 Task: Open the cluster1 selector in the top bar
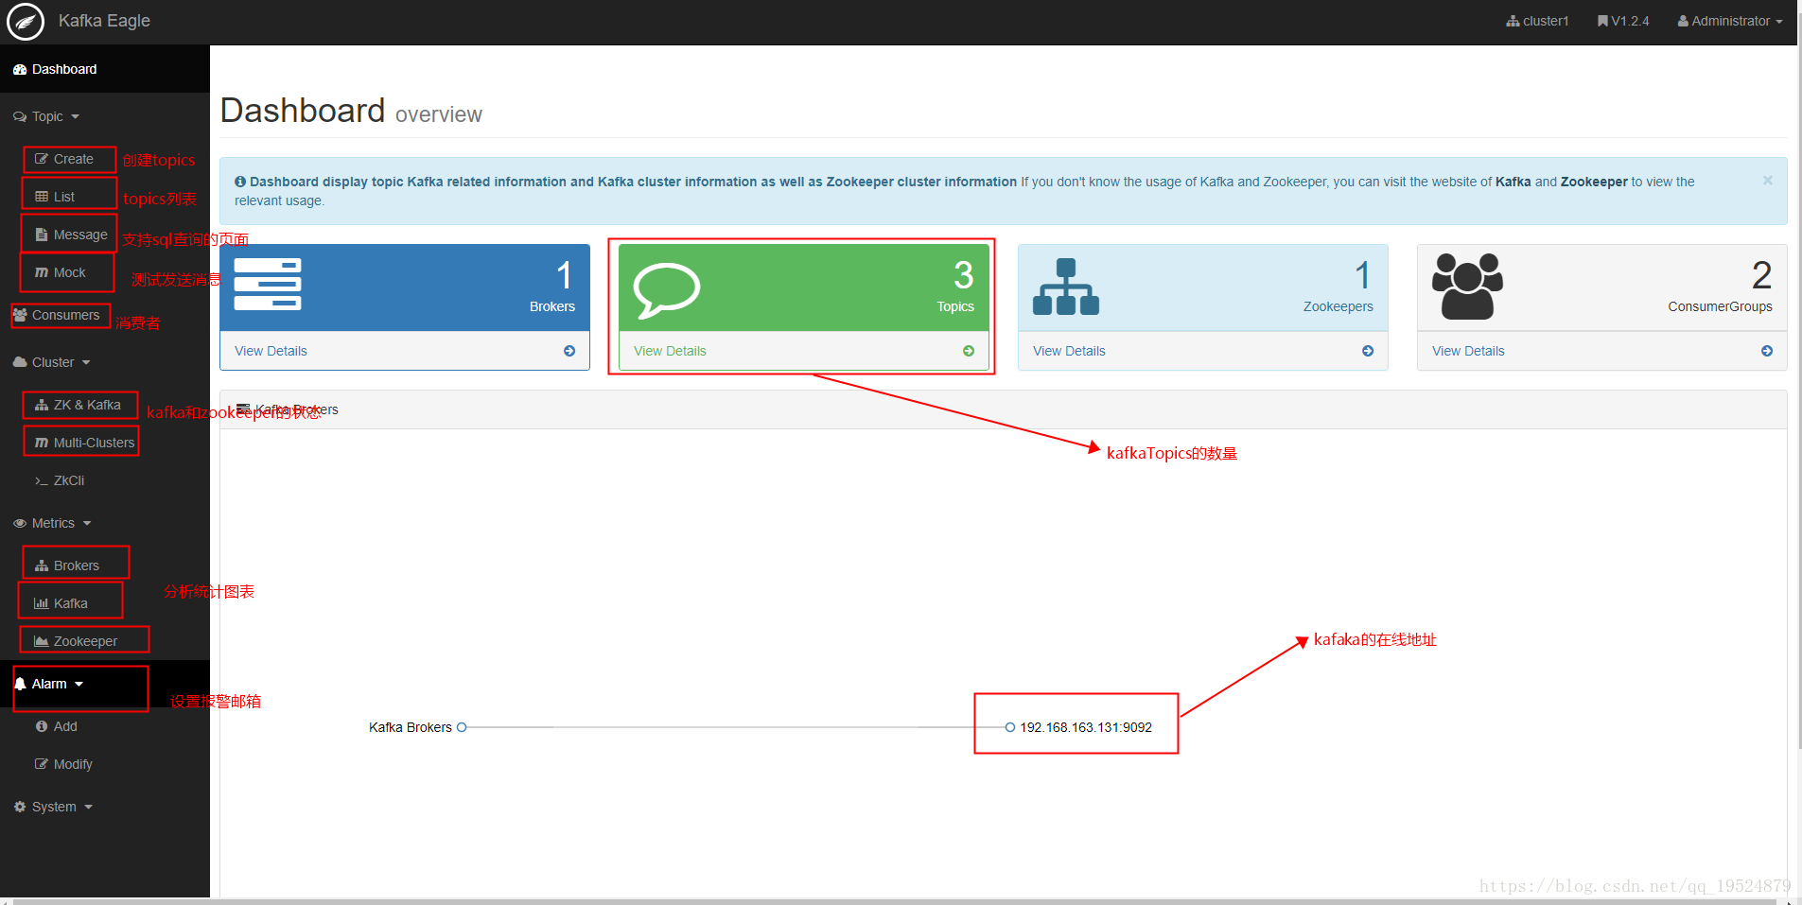click(x=1537, y=21)
